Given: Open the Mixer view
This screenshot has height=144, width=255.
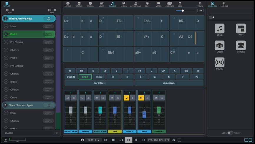Looking at the screenshot, I should 101,4.
